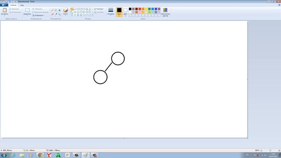
Task: Select the Magnifier tool
Action: (59, 14)
